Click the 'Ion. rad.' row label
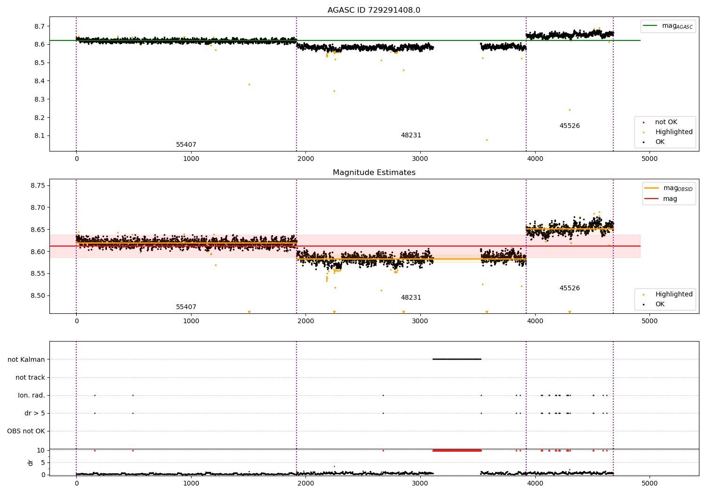Viewport: 706px width, 494px height. (x=32, y=396)
